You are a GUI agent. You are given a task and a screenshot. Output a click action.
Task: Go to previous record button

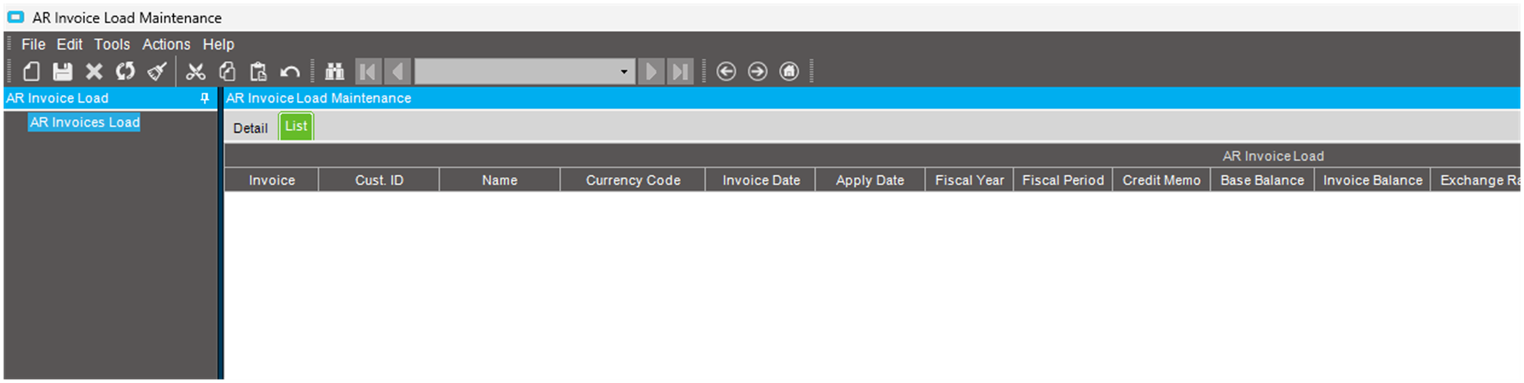[397, 72]
